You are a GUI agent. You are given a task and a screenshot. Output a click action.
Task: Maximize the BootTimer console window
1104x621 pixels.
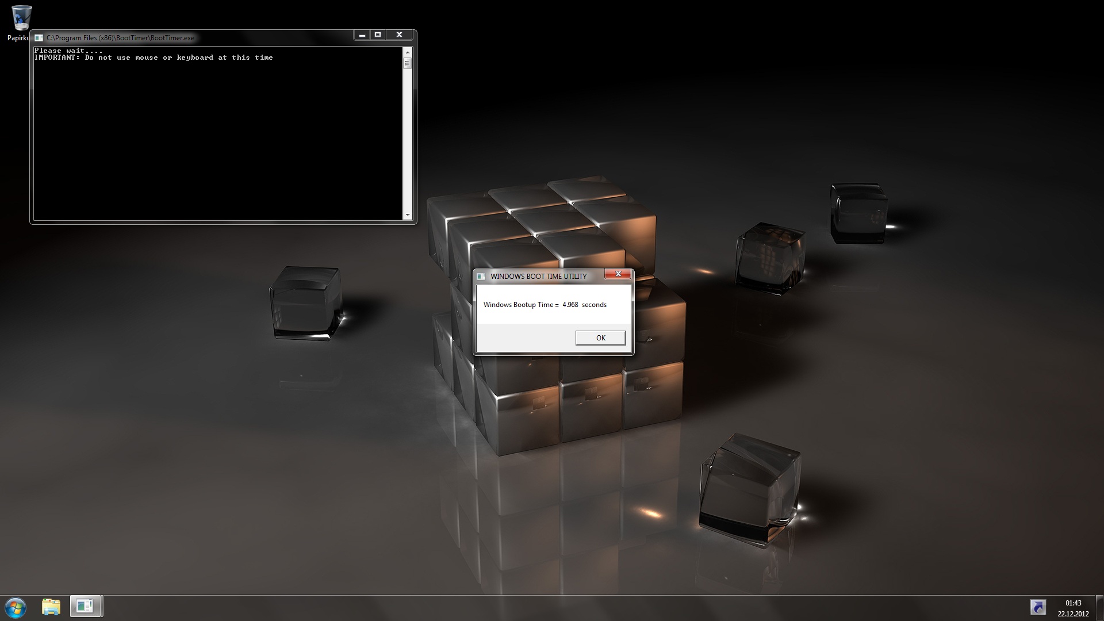pyautogui.click(x=378, y=35)
